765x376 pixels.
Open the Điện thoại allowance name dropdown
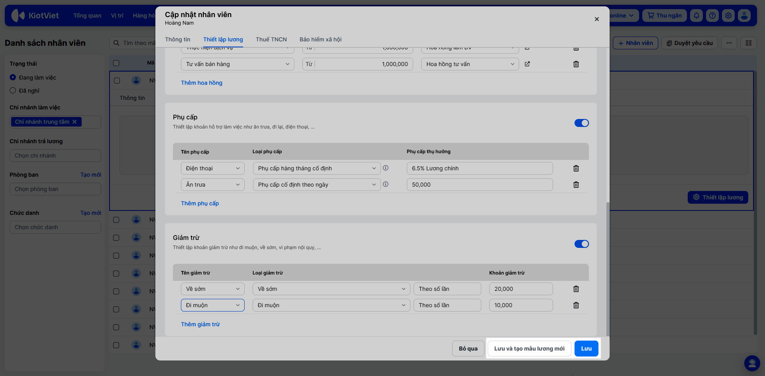click(213, 168)
